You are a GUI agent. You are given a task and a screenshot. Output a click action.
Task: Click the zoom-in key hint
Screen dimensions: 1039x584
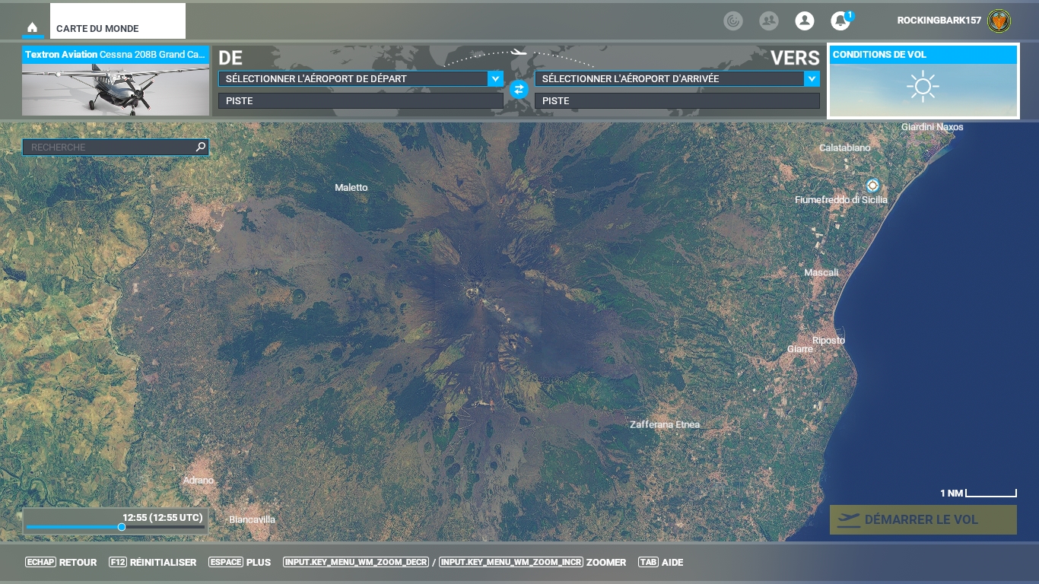pos(511,563)
